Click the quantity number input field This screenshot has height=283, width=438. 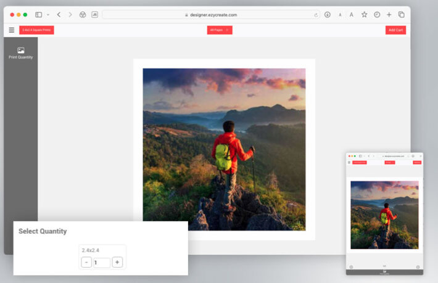pyautogui.click(x=102, y=263)
